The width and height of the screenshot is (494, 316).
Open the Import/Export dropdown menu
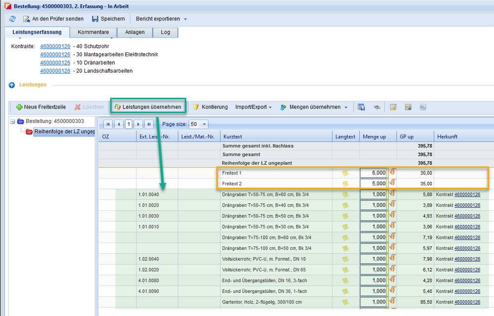(x=253, y=107)
